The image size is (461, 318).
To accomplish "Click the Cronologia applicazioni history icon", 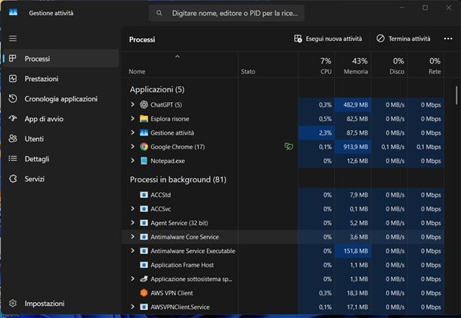I will tap(13, 98).
